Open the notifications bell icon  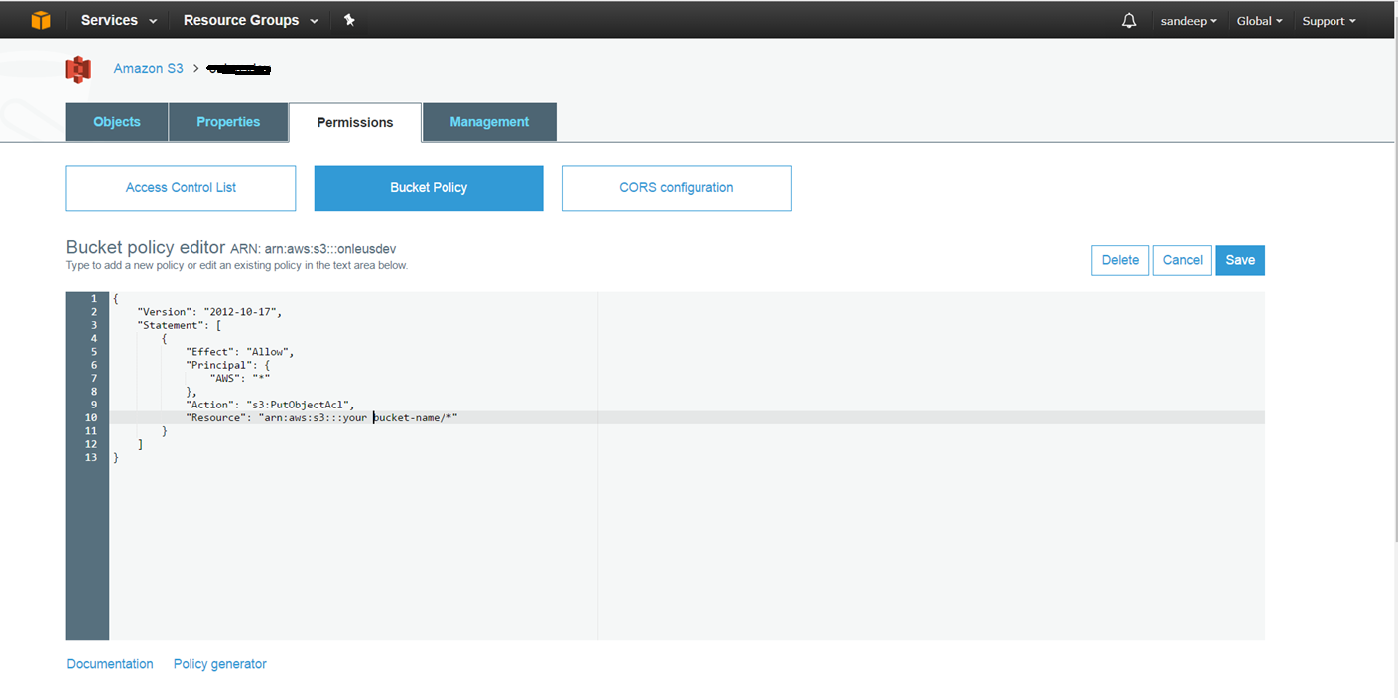(x=1129, y=21)
